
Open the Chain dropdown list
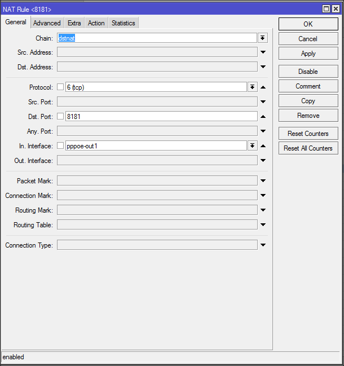(x=263, y=38)
